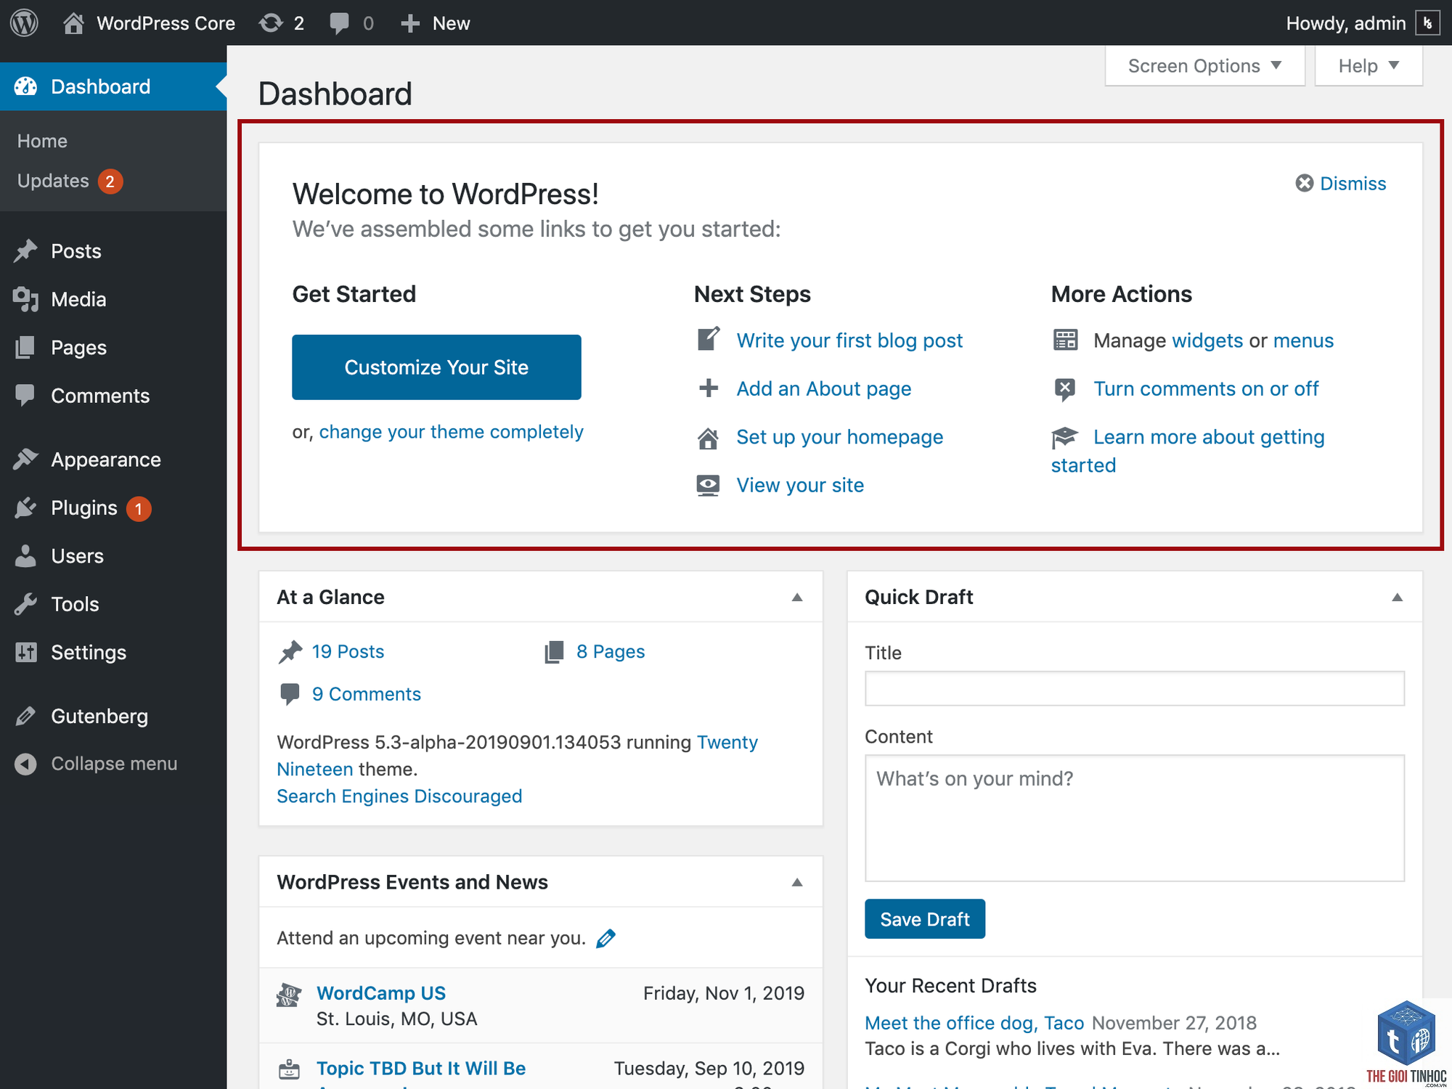Click the Tools wrench icon in sidebar
The width and height of the screenshot is (1452, 1089).
click(25, 604)
